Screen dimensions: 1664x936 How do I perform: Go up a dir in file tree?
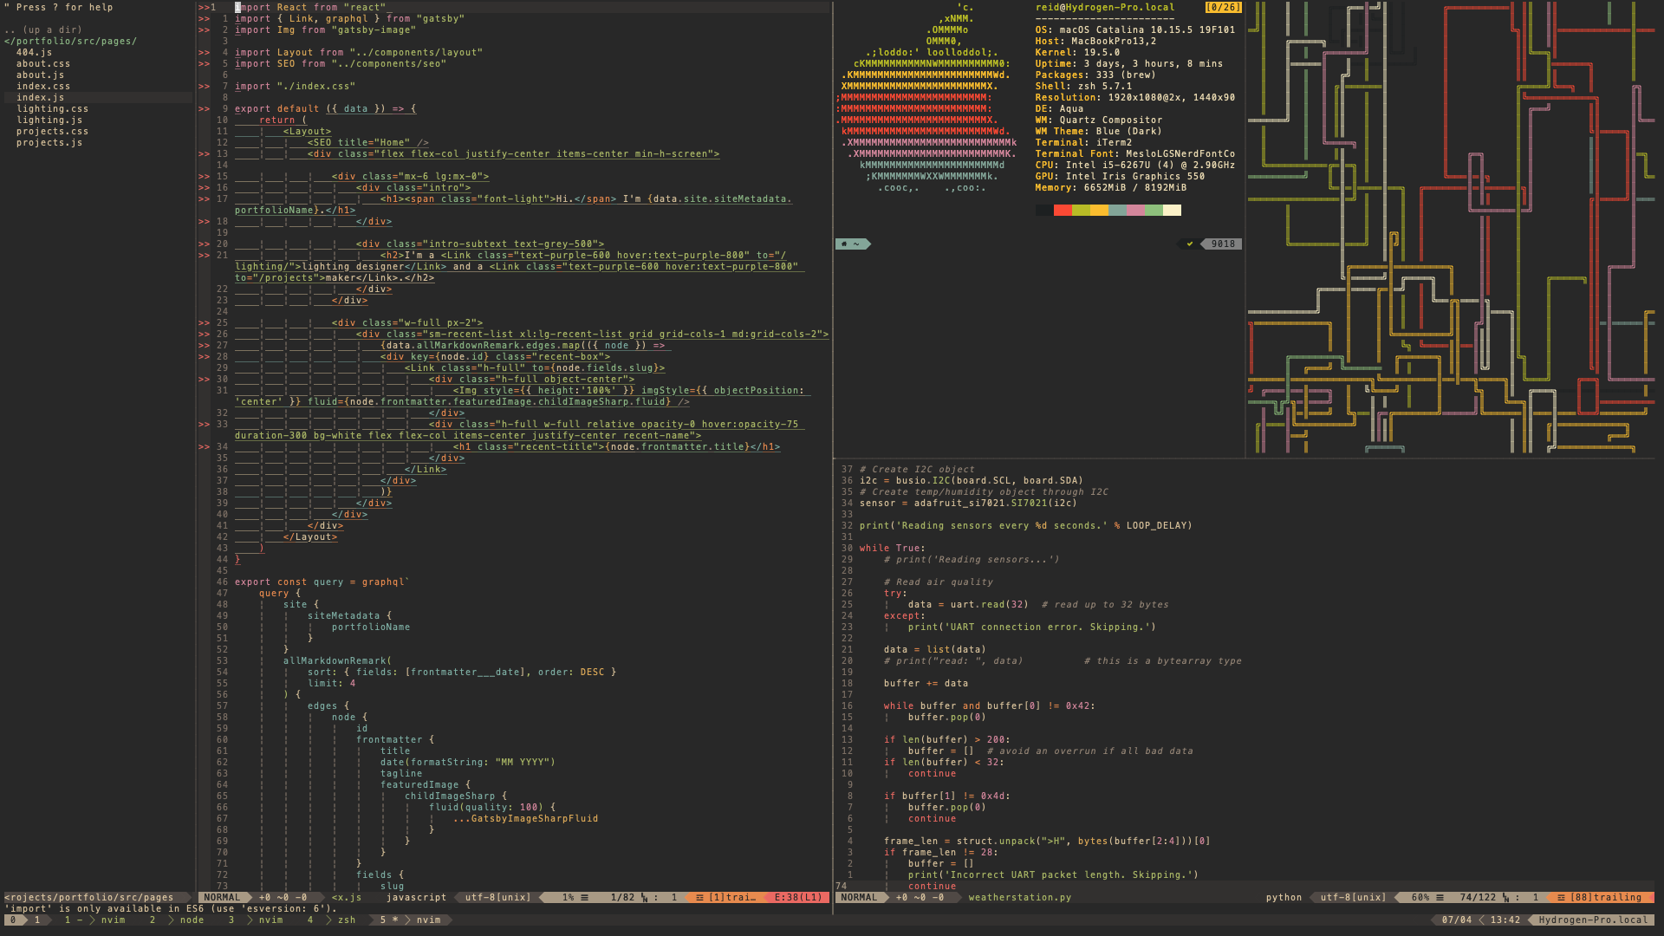point(43,30)
